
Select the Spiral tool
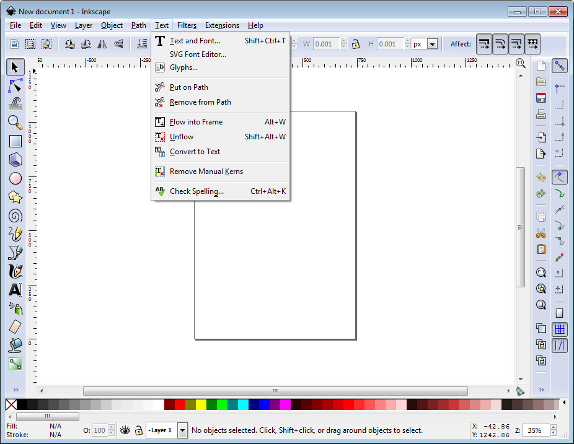coord(15,215)
